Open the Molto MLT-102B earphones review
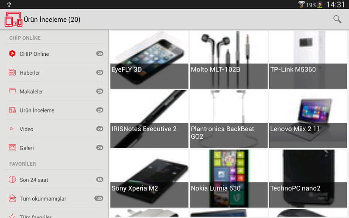349x218 pixels. click(x=229, y=60)
